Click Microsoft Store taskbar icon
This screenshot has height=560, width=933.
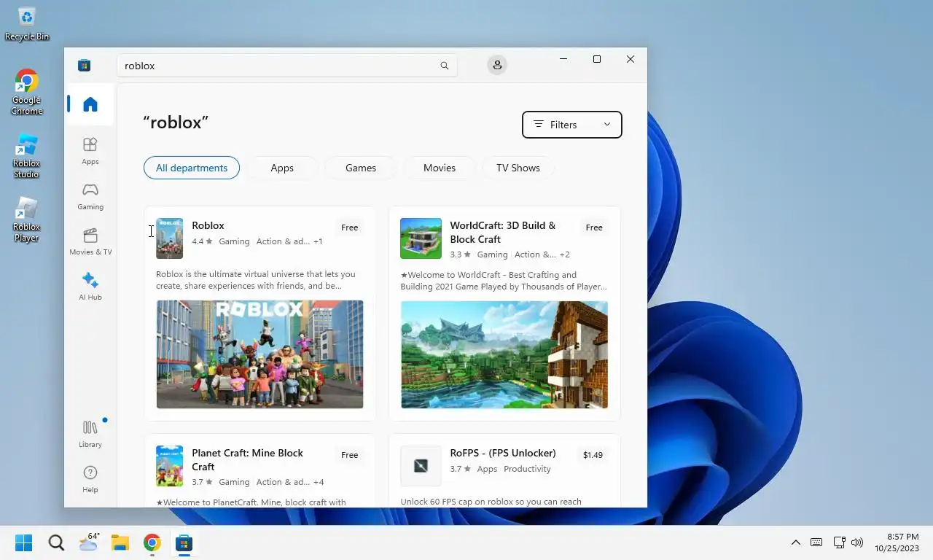184,542
